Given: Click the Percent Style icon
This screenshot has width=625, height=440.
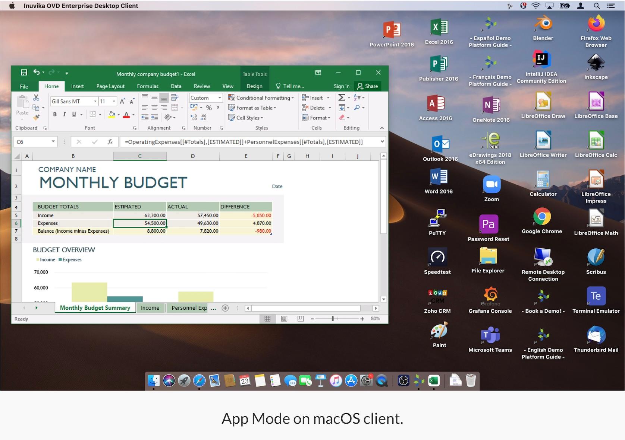Looking at the screenshot, I should pos(209,108).
